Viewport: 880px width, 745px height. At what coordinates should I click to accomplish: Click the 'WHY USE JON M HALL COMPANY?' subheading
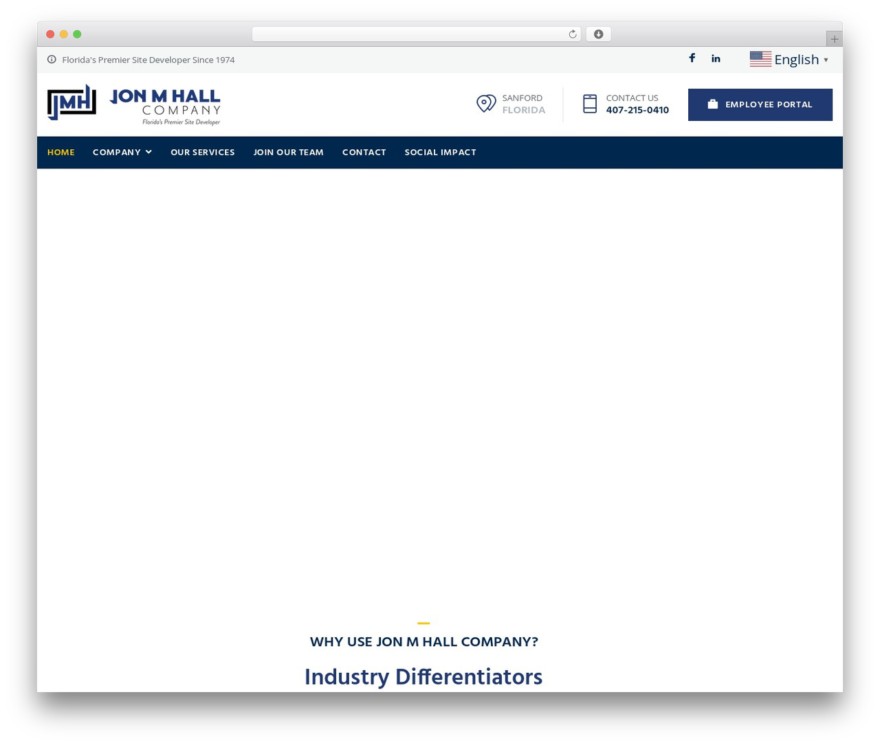[x=423, y=642]
